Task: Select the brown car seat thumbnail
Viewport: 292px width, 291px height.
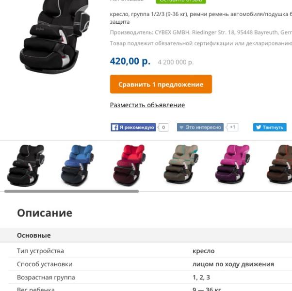Action: pos(279,165)
